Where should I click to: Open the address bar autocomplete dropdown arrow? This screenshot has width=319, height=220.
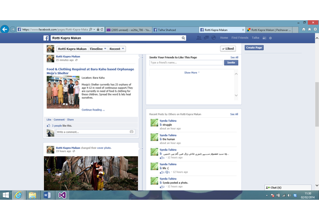click(x=94, y=30)
